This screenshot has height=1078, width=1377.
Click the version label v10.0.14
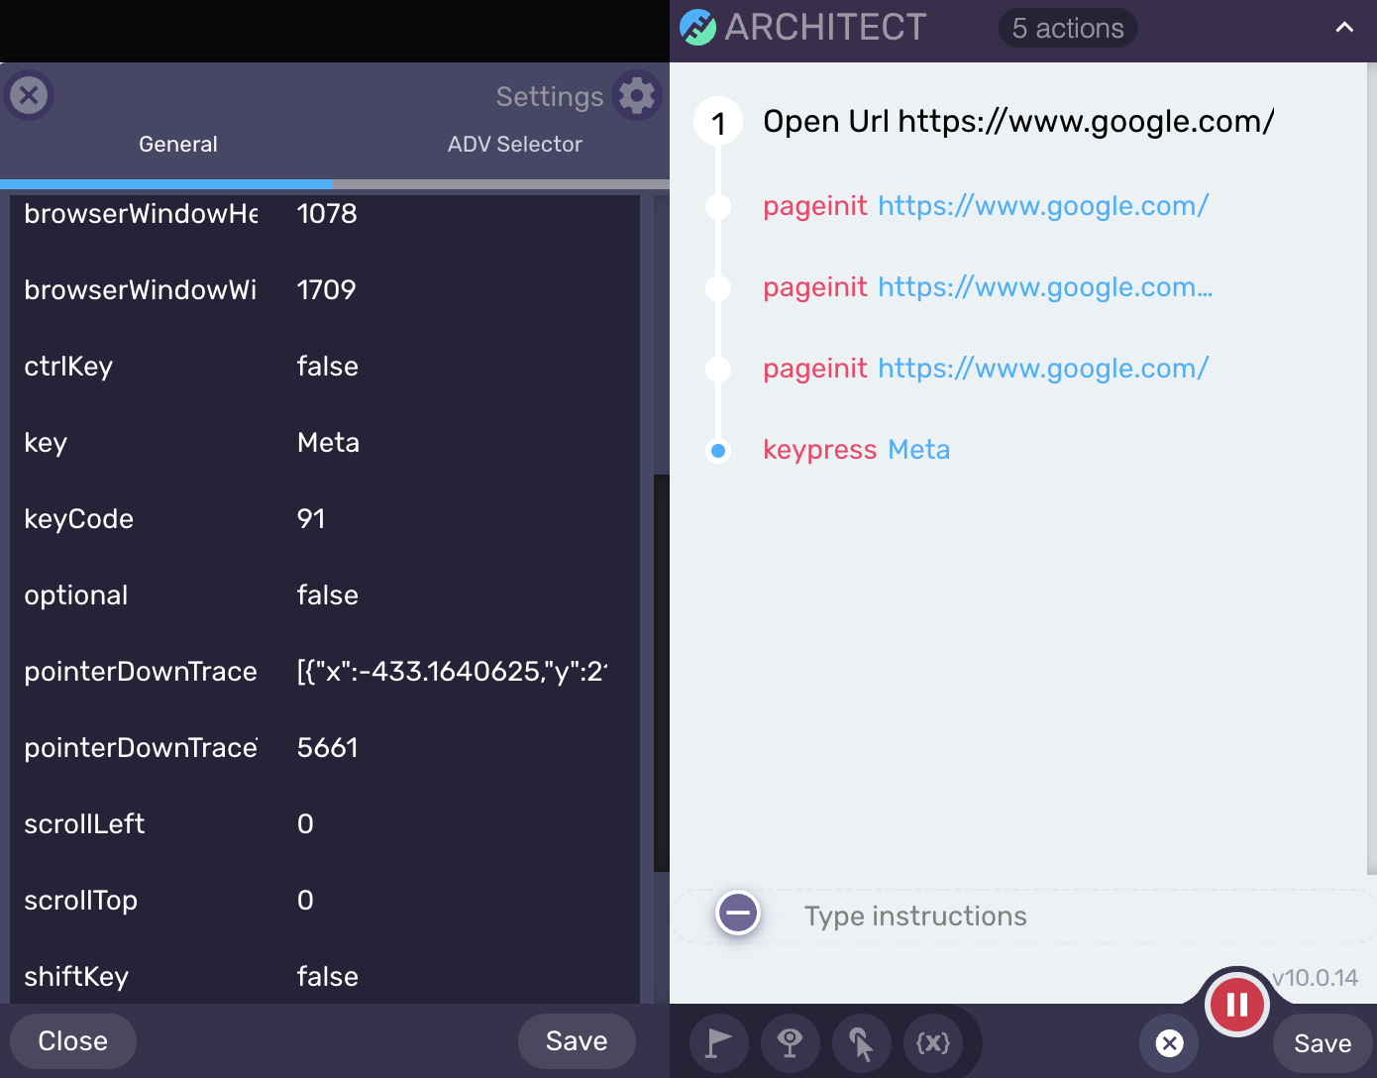point(1315,978)
